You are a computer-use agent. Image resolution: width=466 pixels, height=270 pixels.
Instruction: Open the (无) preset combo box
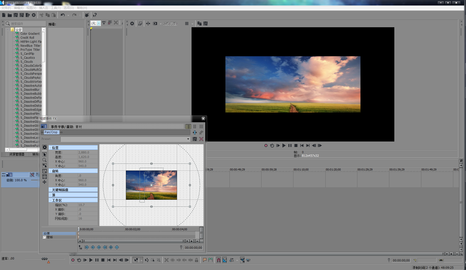(x=95, y=23)
